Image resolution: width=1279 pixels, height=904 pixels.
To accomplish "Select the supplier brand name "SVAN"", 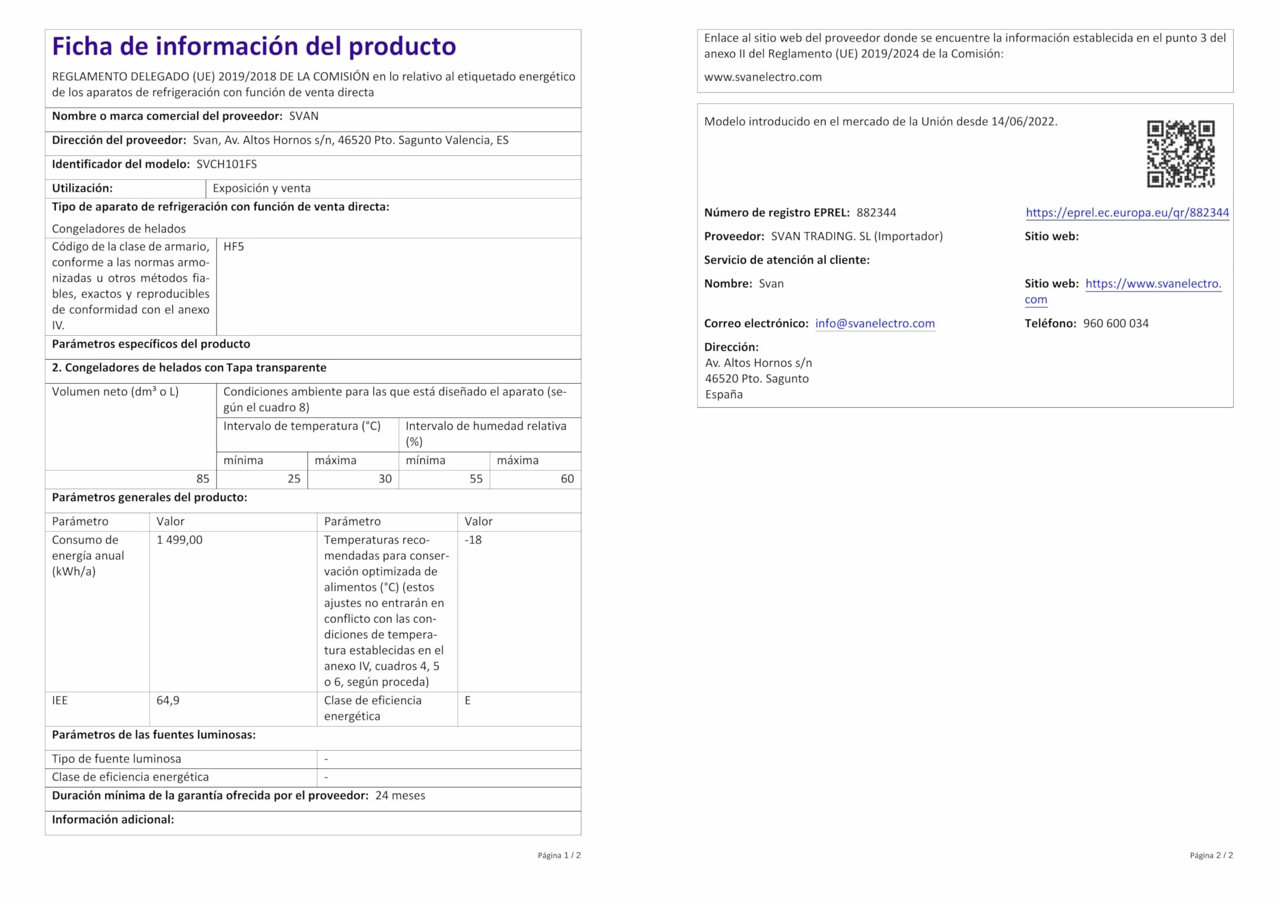I will click(304, 116).
